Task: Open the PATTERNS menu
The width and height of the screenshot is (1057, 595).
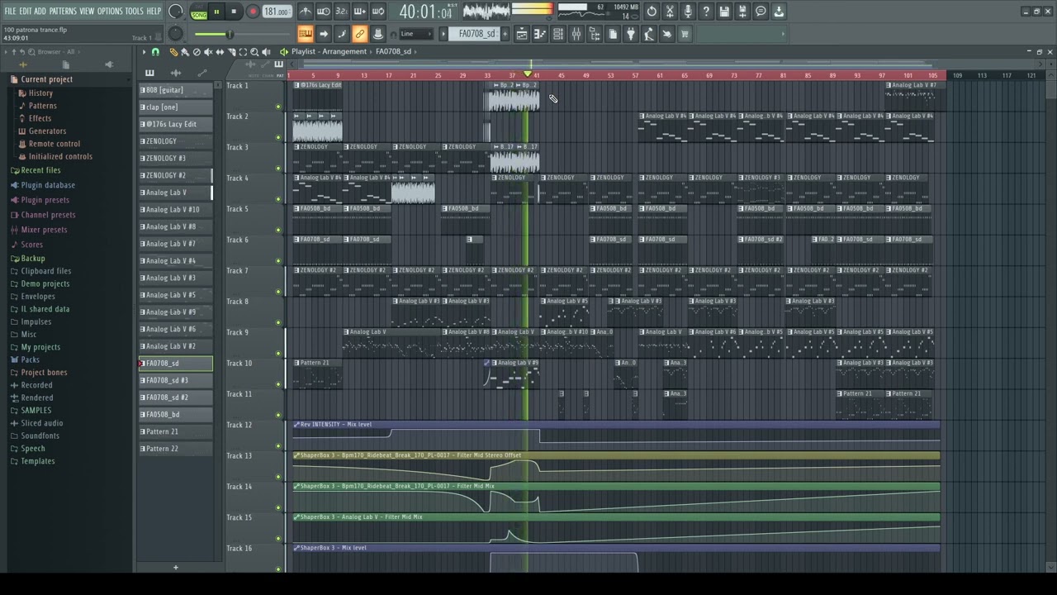Action: (x=63, y=11)
